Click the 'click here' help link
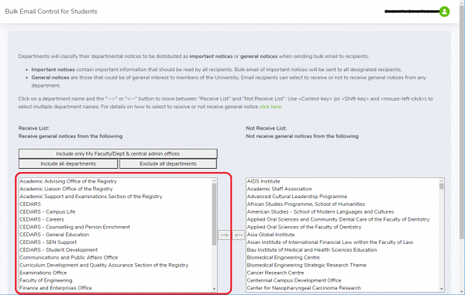This screenshot has width=465, height=295. [270, 107]
